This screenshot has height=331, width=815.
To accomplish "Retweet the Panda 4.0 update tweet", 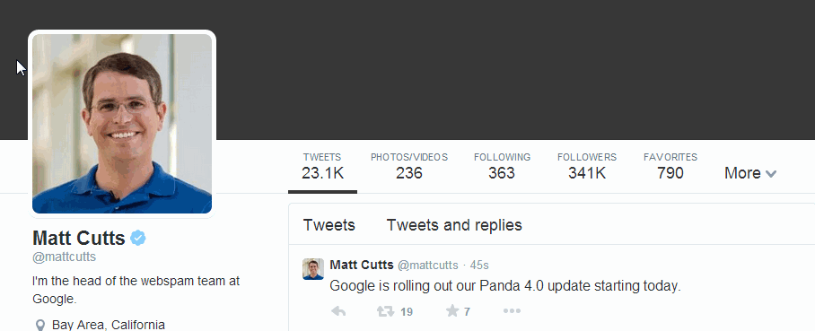I will pos(385,311).
